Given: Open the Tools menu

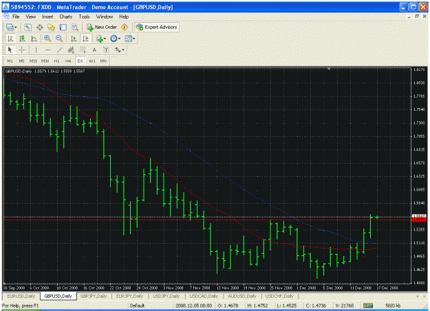Looking at the screenshot, I should point(84,17).
